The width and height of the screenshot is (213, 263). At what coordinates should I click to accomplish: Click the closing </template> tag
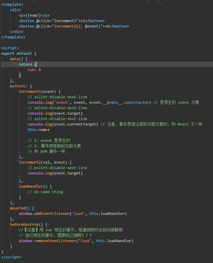tap(13, 37)
